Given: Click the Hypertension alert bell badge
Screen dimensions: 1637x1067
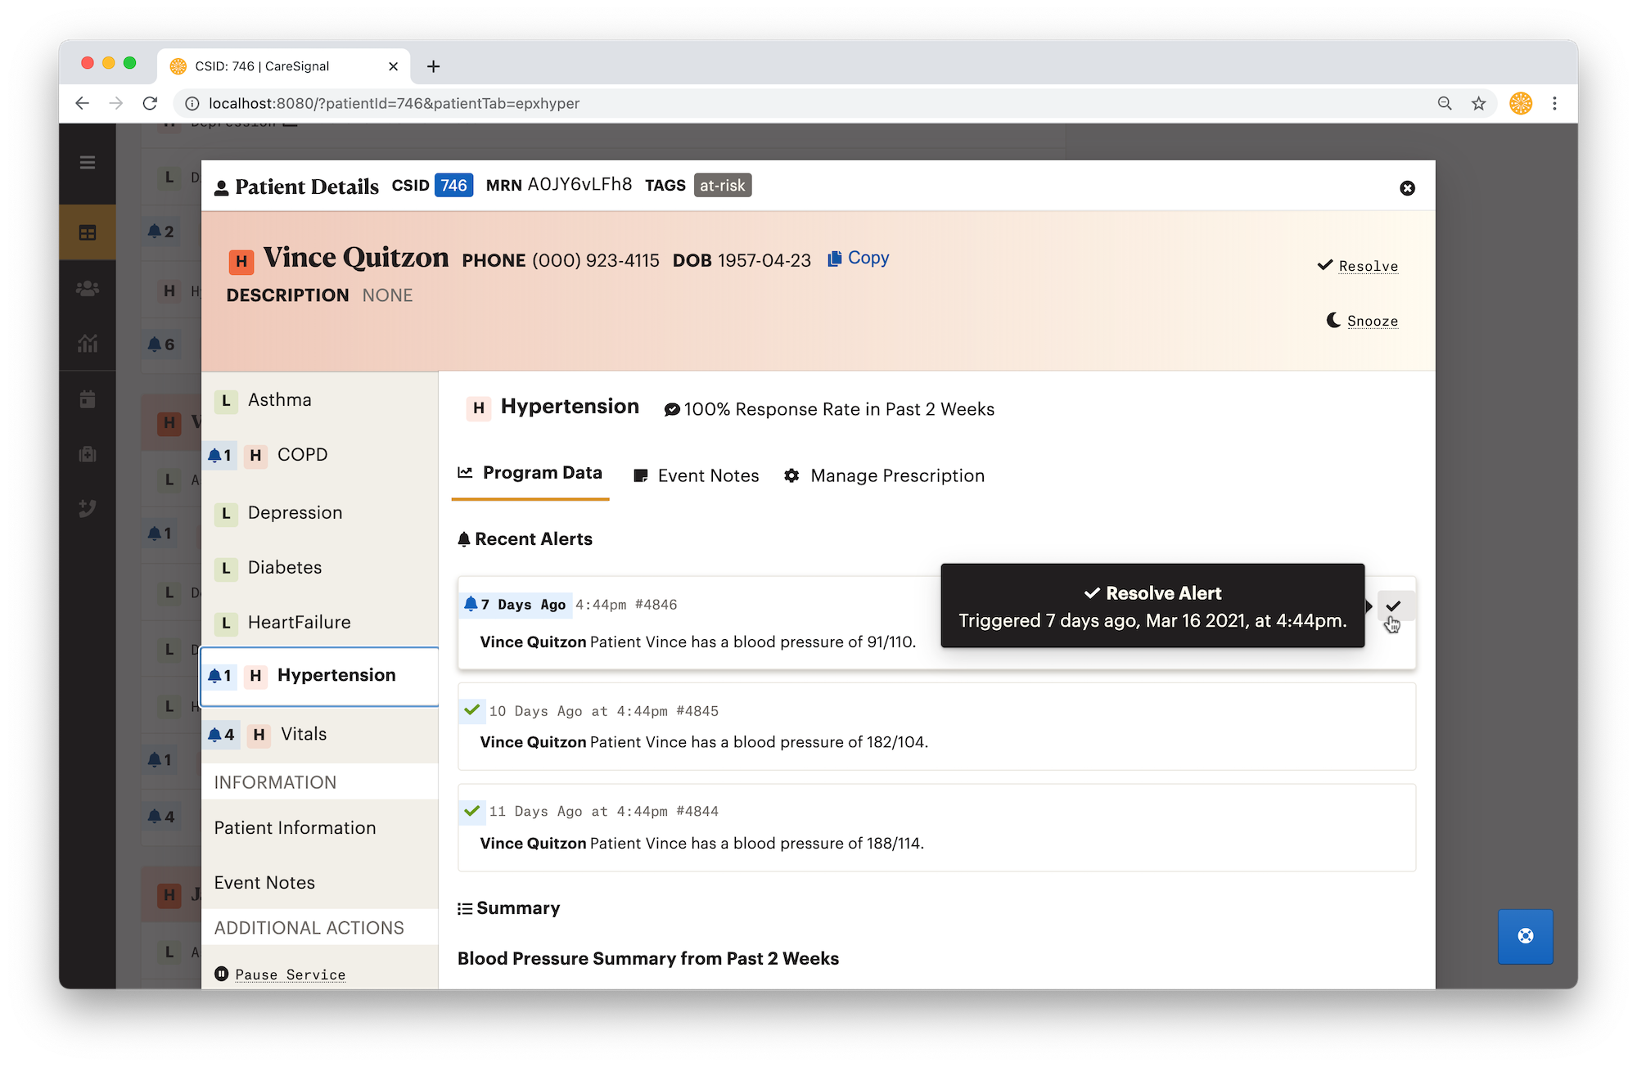Looking at the screenshot, I should pos(219,676).
